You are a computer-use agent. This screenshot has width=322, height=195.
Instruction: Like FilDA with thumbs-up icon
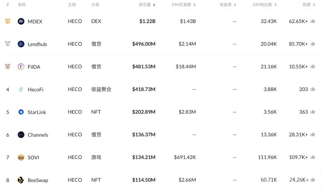click(313, 66)
